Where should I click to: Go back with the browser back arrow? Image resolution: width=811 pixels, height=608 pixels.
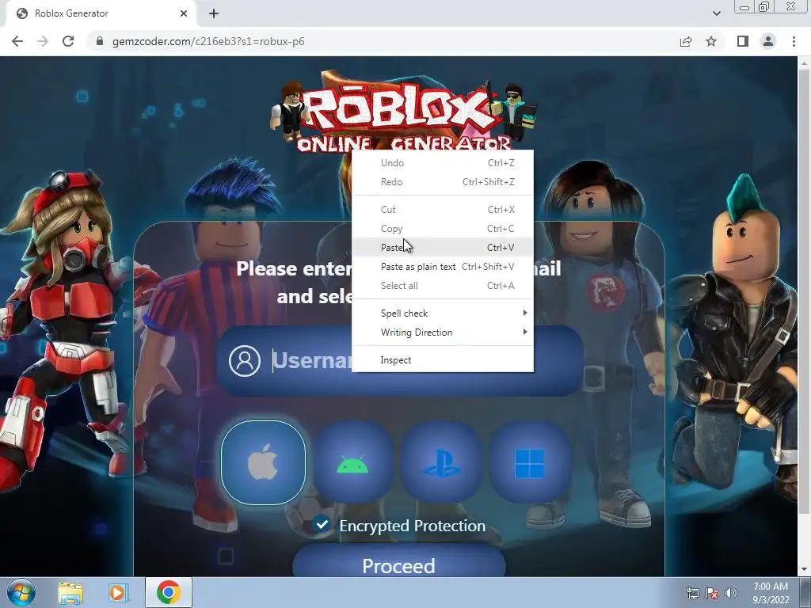[x=17, y=41]
